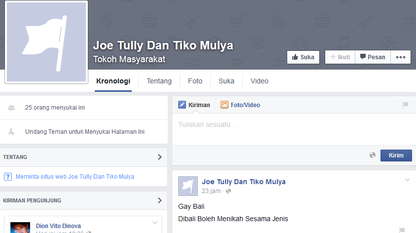Screen dimensions: 416x233
Task: Click the flag icon in composer header
Action: tap(405, 105)
